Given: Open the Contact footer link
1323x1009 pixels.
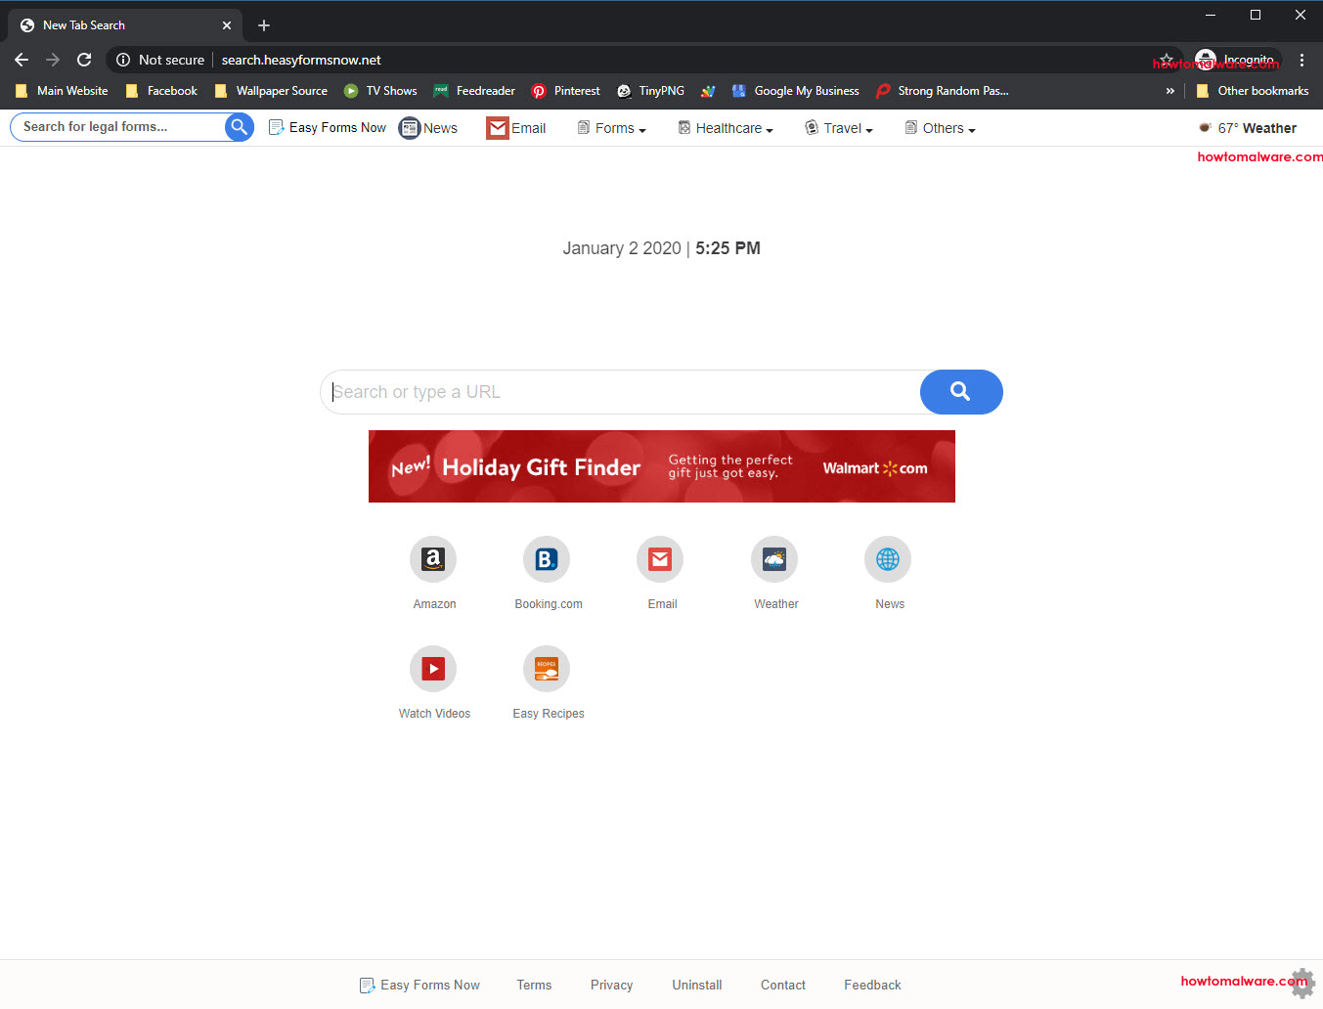Looking at the screenshot, I should 783,986.
